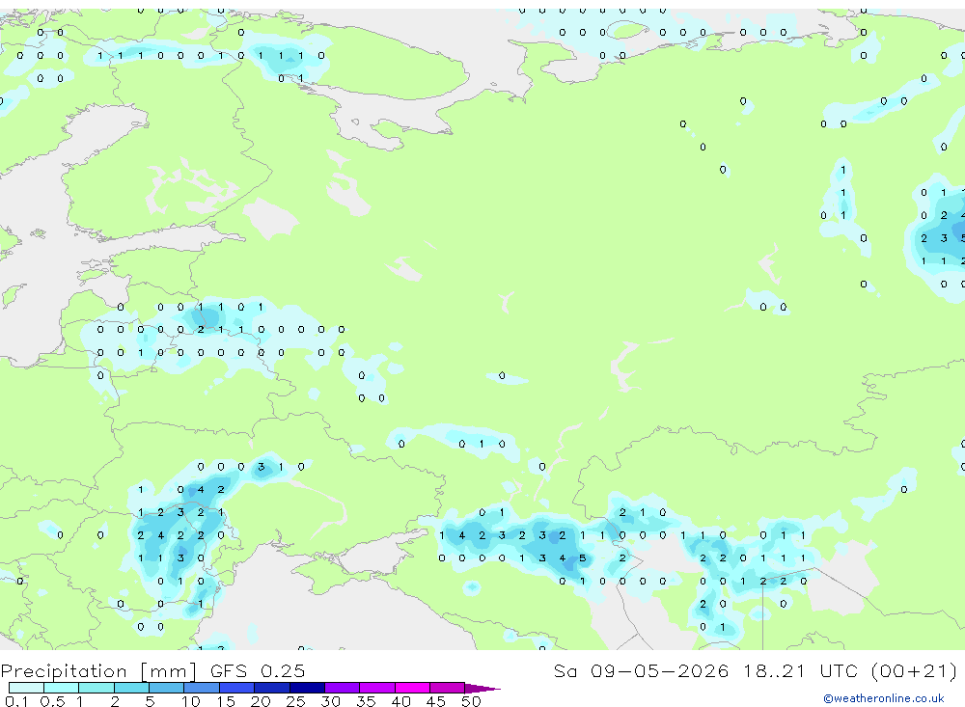
Task: Click the '0.5' legend scale label
Action: (x=52, y=701)
